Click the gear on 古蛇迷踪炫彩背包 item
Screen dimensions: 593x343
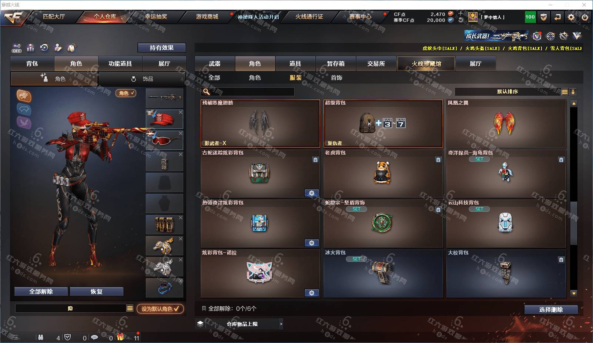(312, 193)
